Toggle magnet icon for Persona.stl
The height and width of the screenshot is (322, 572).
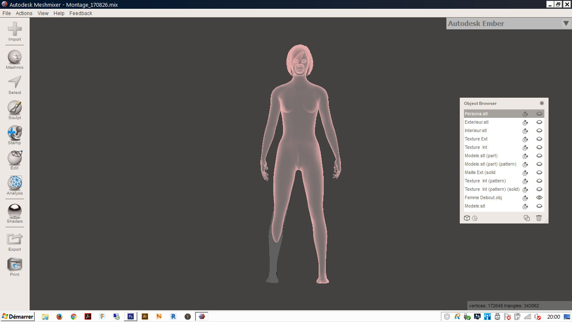(x=525, y=114)
